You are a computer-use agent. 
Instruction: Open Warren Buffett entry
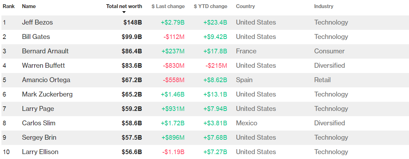(43, 66)
